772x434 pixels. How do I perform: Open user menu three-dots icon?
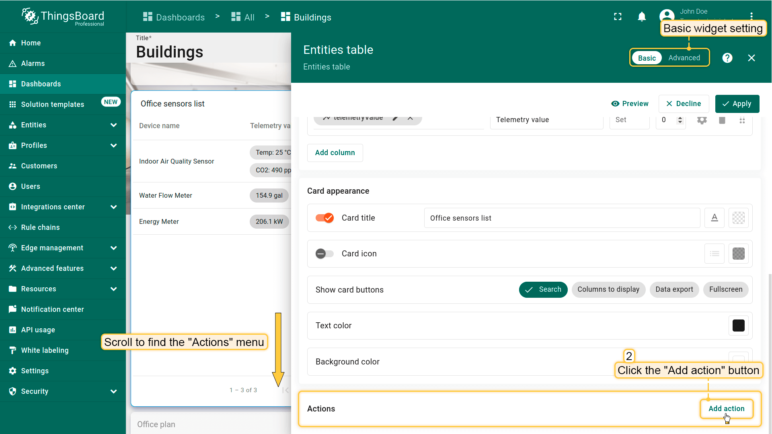tap(751, 16)
